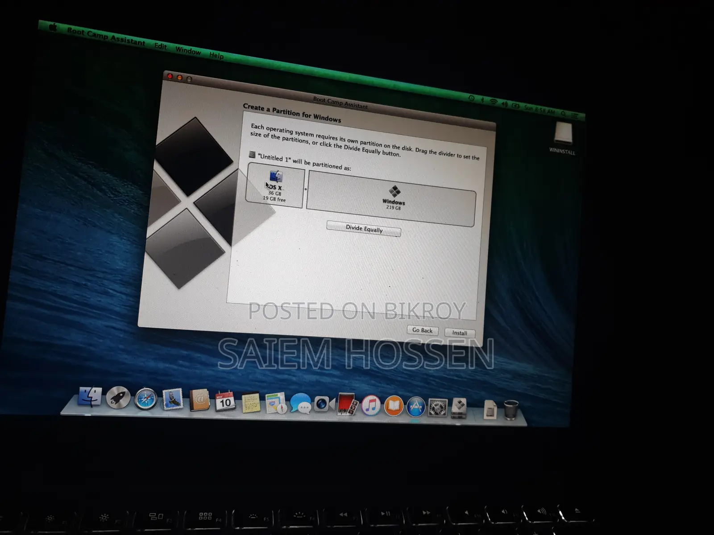The height and width of the screenshot is (535, 714).
Task: Click the Go Back button
Action: [423, 330]
